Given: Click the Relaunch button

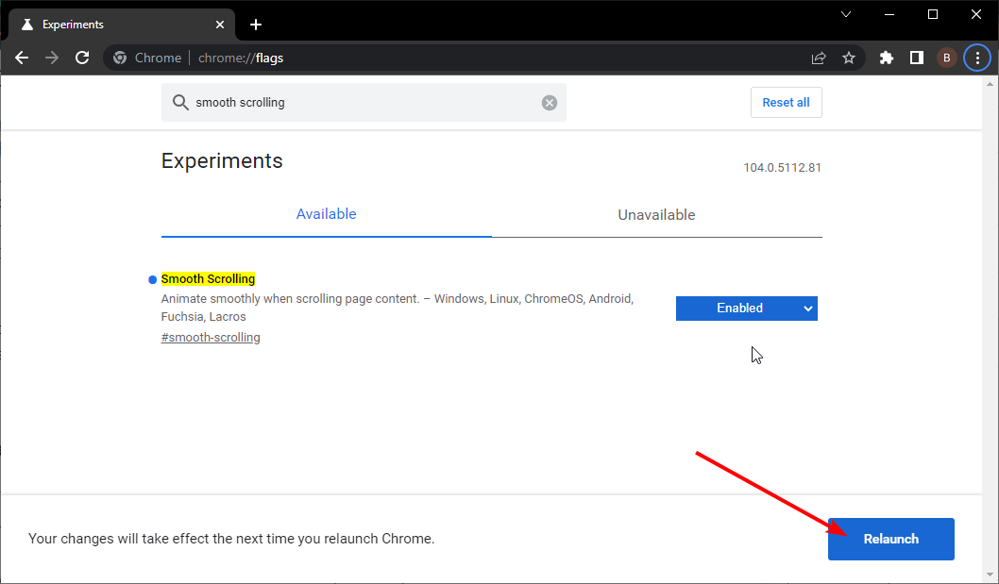Looking at the screenshot, I should (890, 540).
